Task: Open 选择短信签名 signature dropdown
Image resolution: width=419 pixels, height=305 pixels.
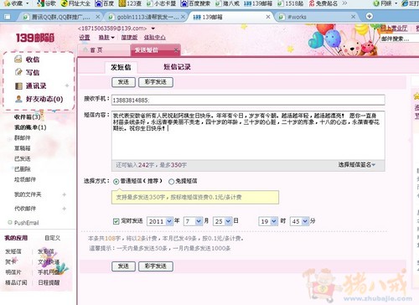Action: click(357, 165)
